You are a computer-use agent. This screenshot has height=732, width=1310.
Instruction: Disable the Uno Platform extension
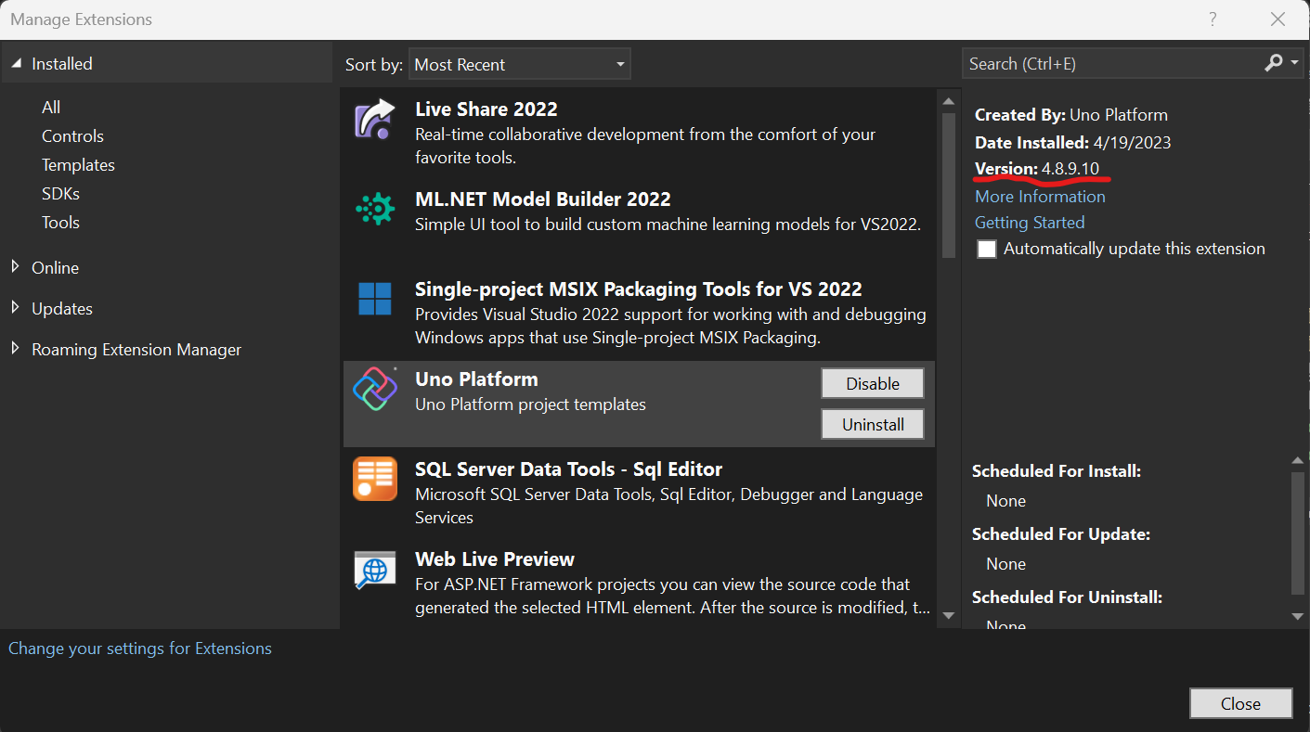(872, 383)
